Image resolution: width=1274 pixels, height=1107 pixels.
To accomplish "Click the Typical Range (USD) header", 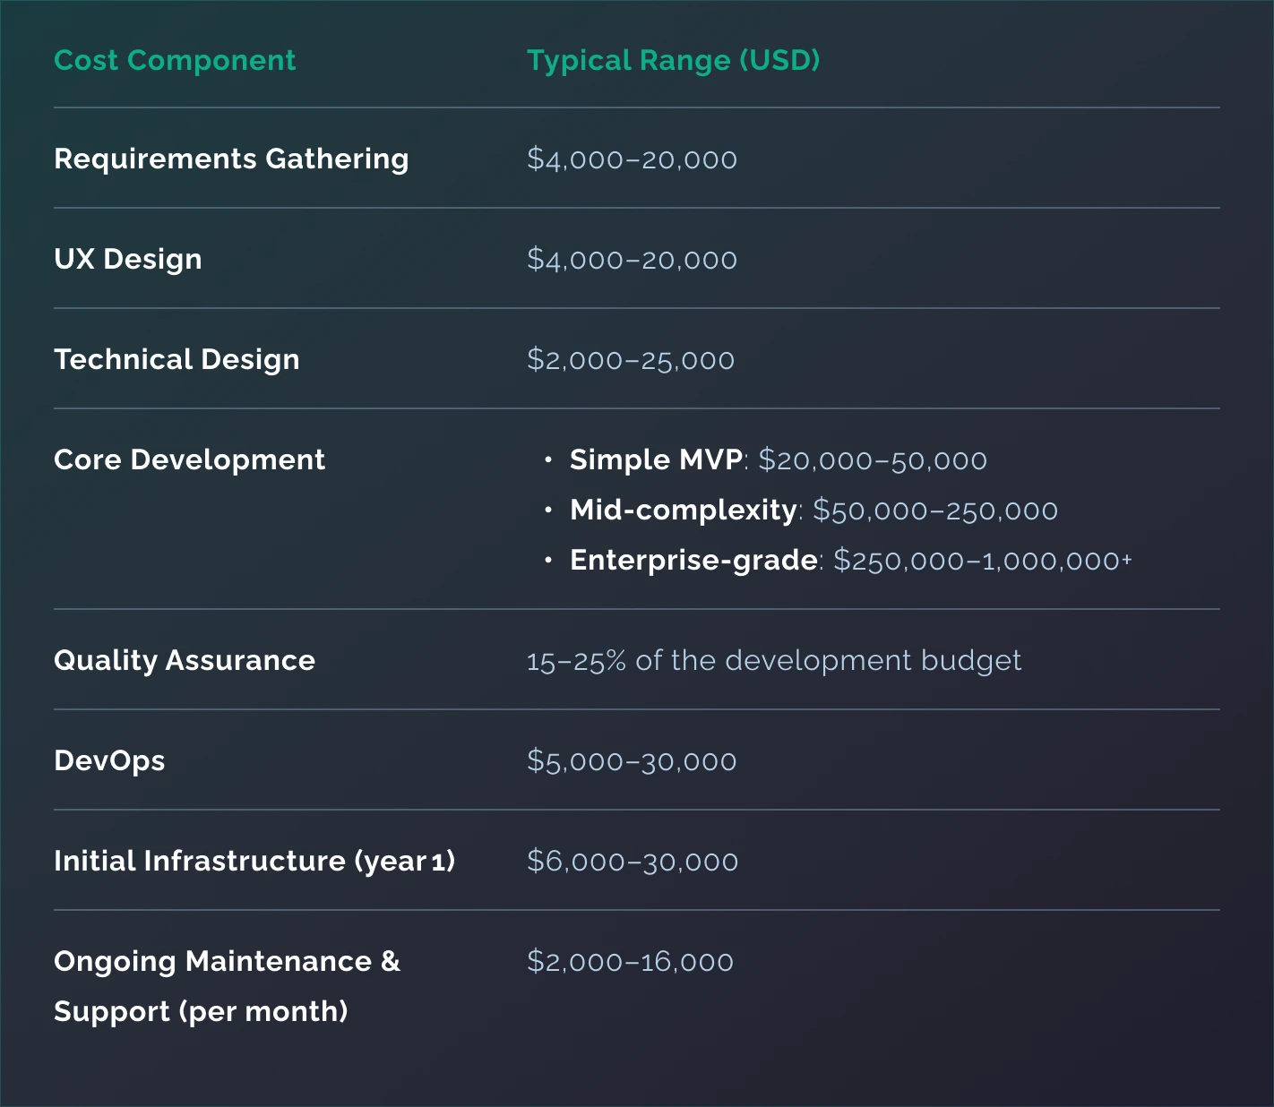I will (673, 60).
